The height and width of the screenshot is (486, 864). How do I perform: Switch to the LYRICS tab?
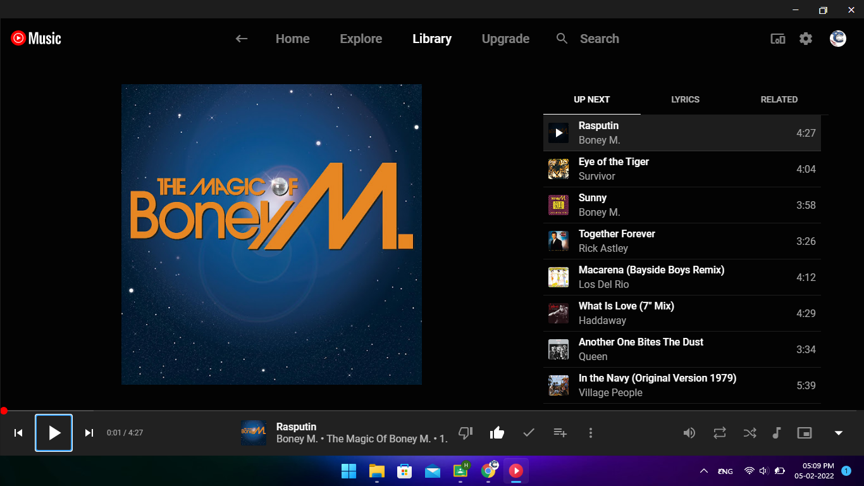point(685,99)
